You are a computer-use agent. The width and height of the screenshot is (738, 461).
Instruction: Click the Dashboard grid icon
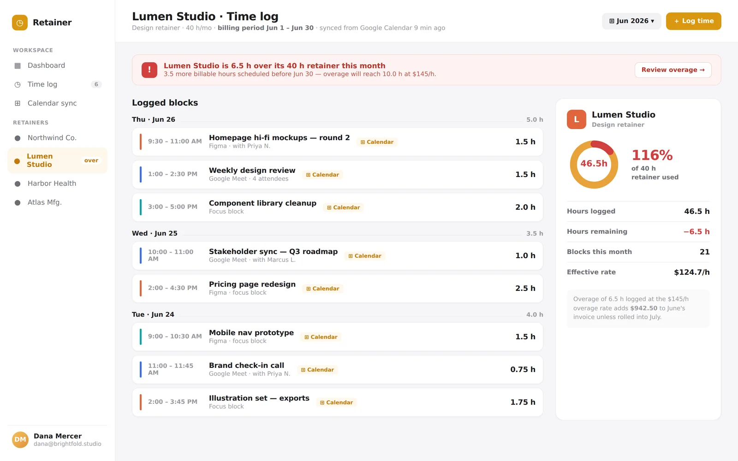pyautogui.click(x=18, y=65)
